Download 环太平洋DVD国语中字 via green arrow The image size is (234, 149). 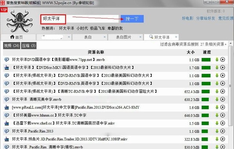[x=217, y=59]
